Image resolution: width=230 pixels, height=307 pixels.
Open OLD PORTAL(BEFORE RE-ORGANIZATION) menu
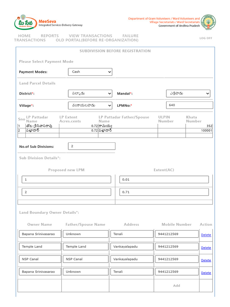coord(97,40)
